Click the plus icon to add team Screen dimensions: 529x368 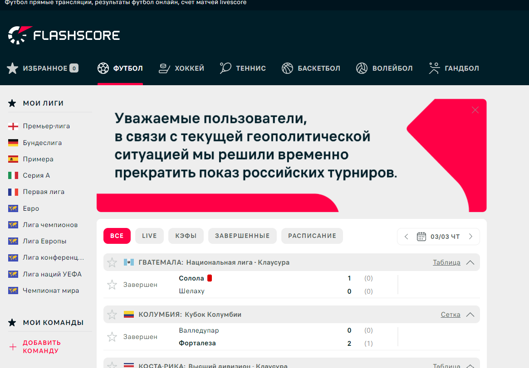click(x=13, y=347)
